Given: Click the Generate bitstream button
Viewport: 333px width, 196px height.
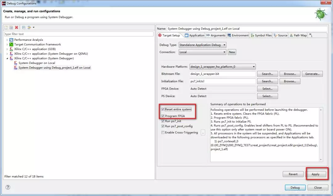Looking at the screenshot, I should pos(312,74).
